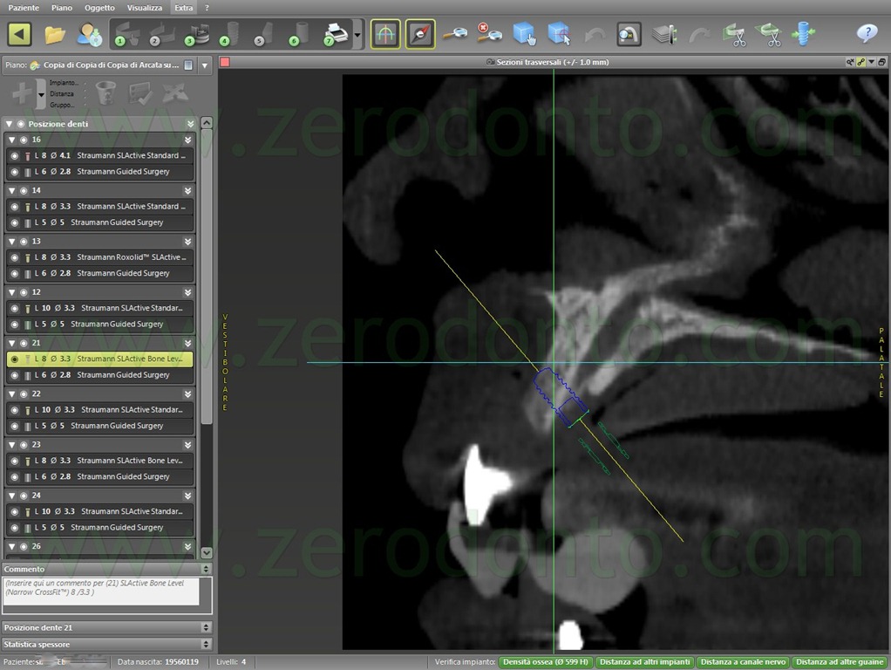The image size is (891, 670).
Task: Toggle visibility of tooth 16 group
Action: point(24,140)
